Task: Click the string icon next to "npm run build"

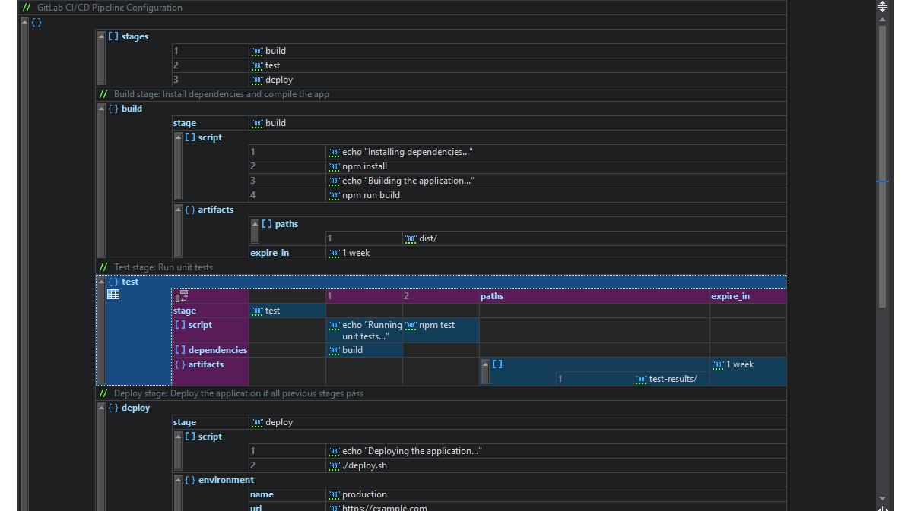Action: [x=333, y=195]
